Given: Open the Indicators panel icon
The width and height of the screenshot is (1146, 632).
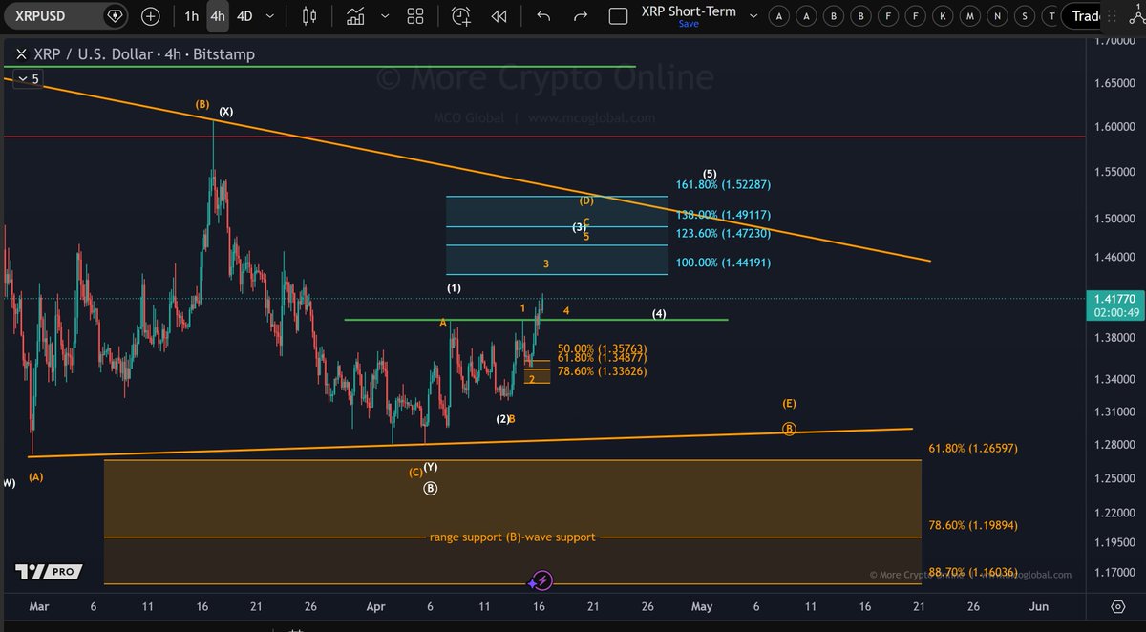Looking at the screenshot, I should coord(355,16).
